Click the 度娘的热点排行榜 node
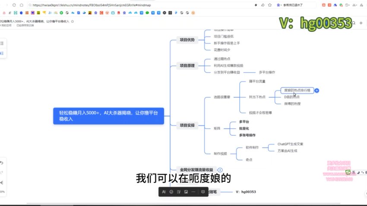This screenshot has height=206, width=367. [x=297, y=91]
